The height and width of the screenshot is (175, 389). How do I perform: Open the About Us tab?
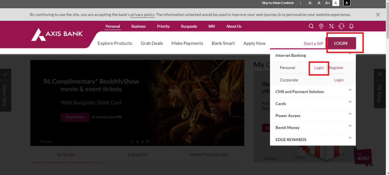point(234,26)
